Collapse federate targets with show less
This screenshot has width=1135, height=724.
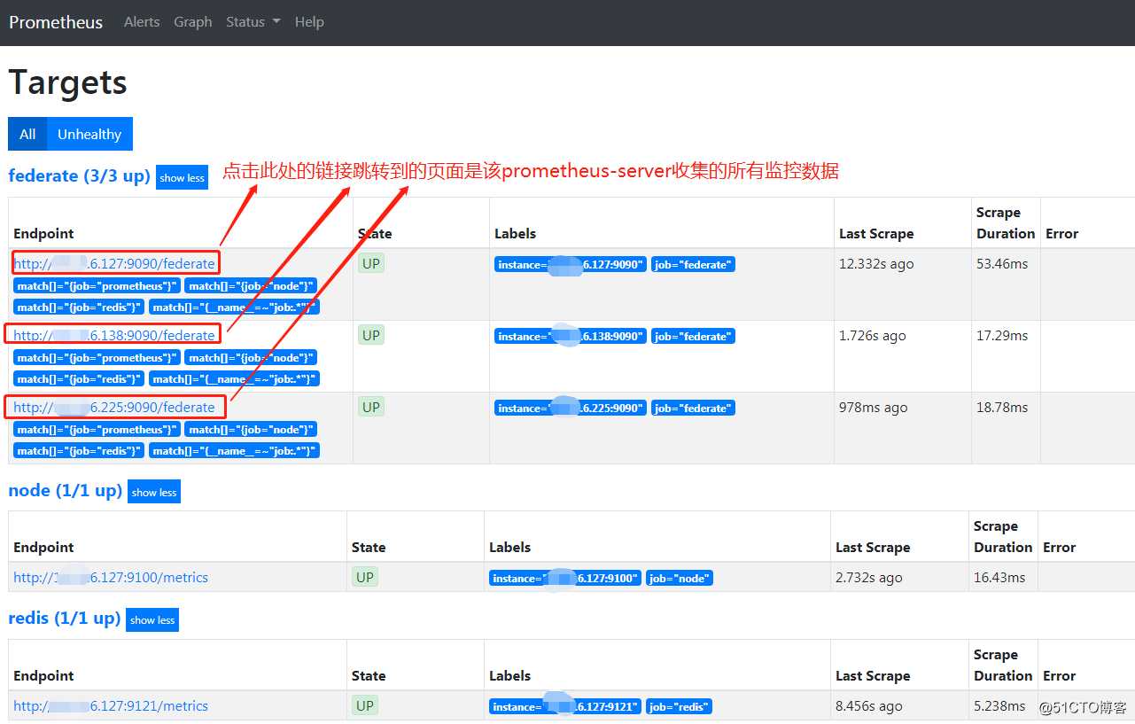tap(183, 177)
